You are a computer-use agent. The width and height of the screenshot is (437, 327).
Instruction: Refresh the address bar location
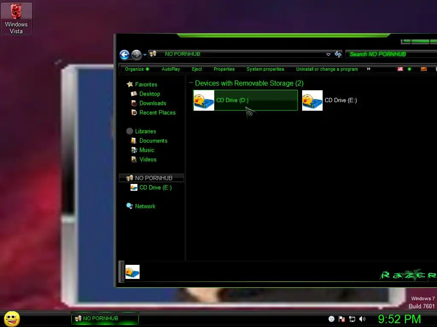point(338,54)
